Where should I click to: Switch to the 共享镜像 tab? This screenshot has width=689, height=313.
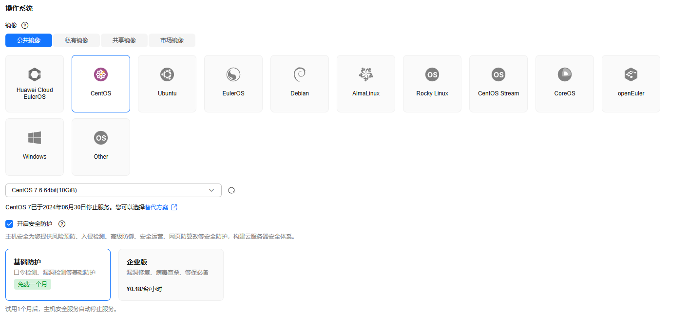pos(124,40)
